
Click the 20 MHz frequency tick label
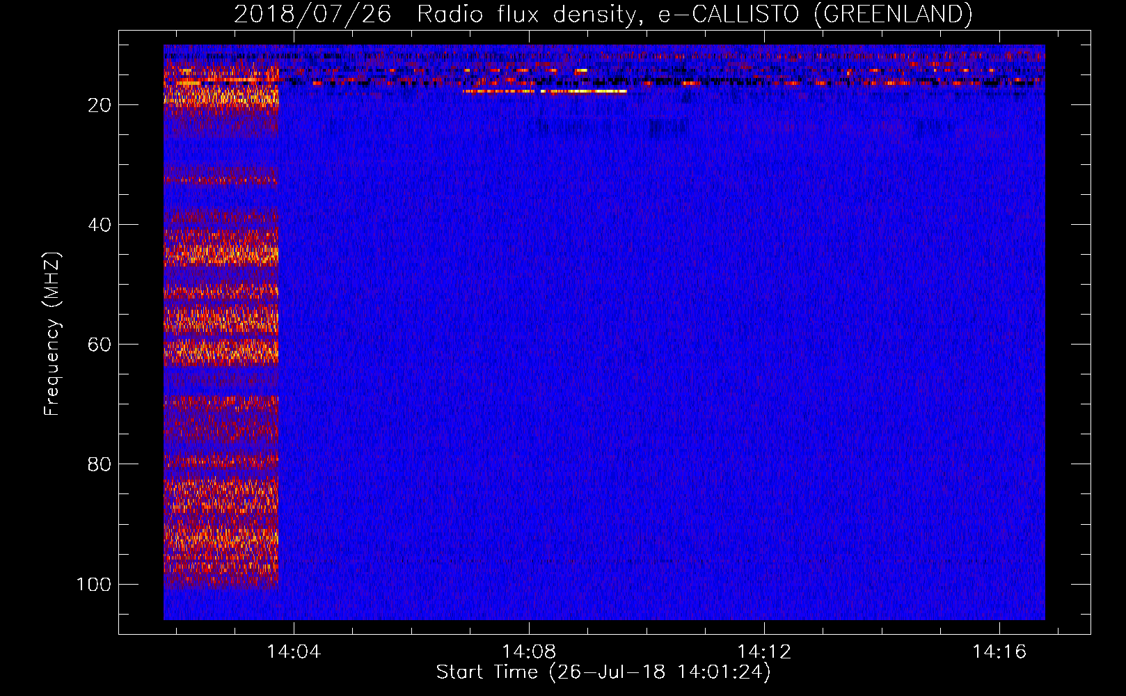(x=100, y=105)
